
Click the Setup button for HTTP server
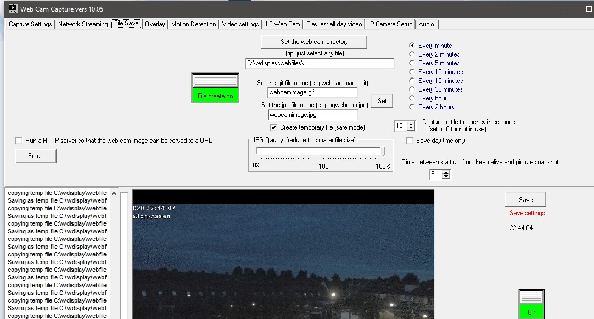point(36,156)
